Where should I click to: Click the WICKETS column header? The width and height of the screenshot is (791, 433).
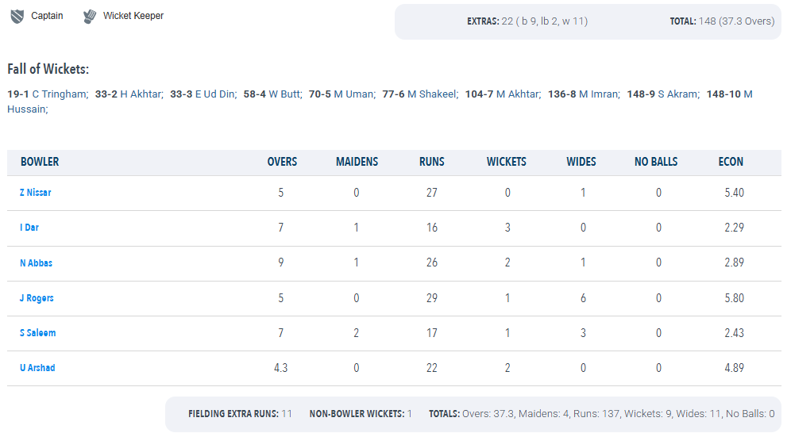(x=507, y=162)
